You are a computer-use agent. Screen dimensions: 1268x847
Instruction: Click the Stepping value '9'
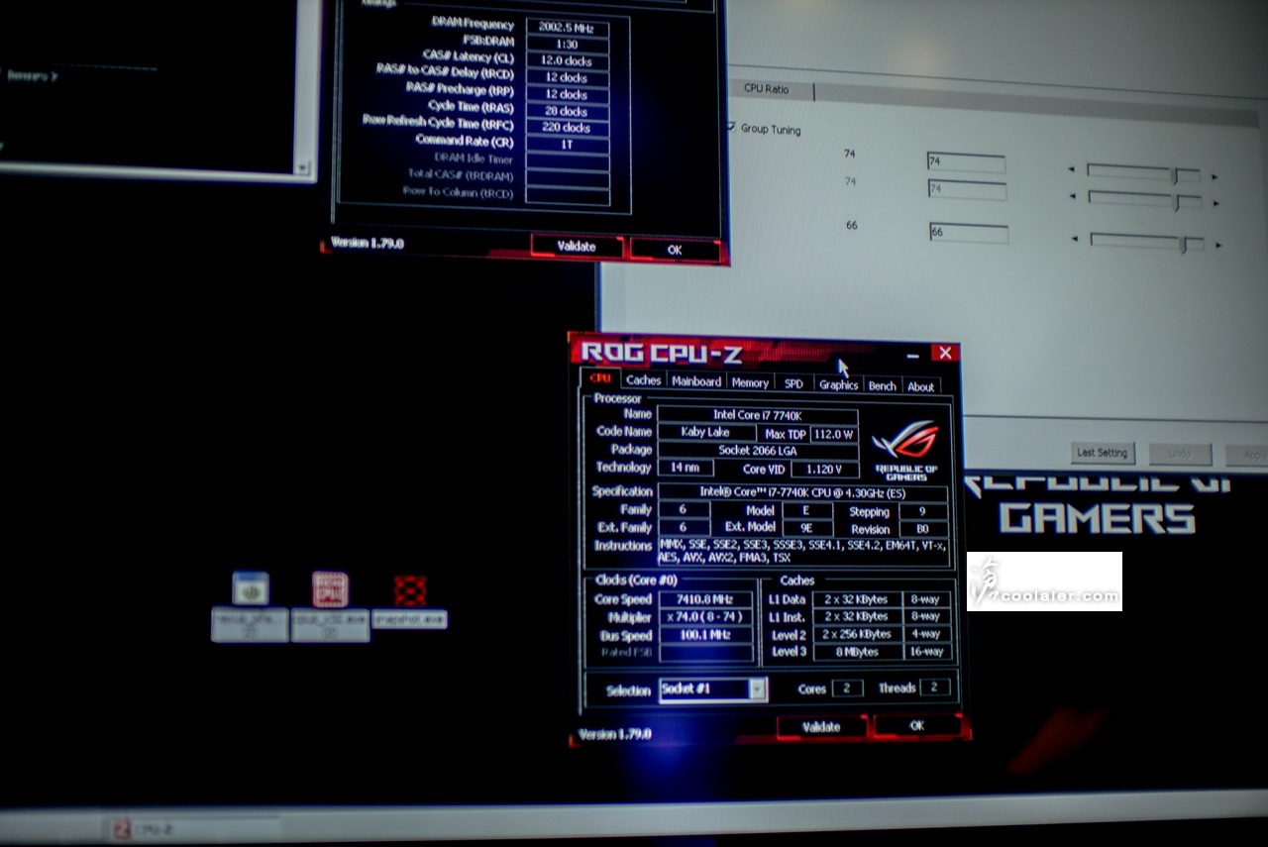tap(923, 512)
